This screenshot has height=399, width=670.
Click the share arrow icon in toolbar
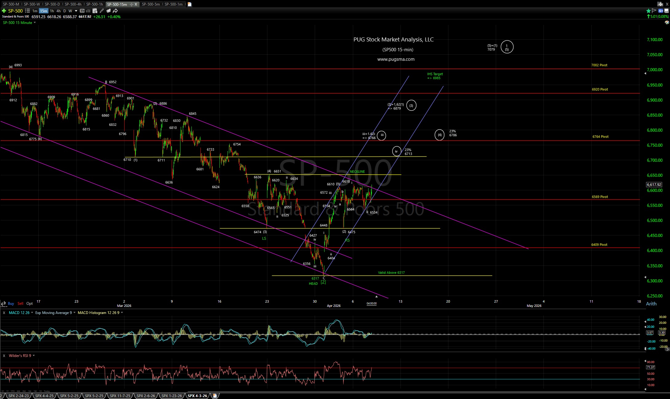pyautogui.click(x=115, y=11)
